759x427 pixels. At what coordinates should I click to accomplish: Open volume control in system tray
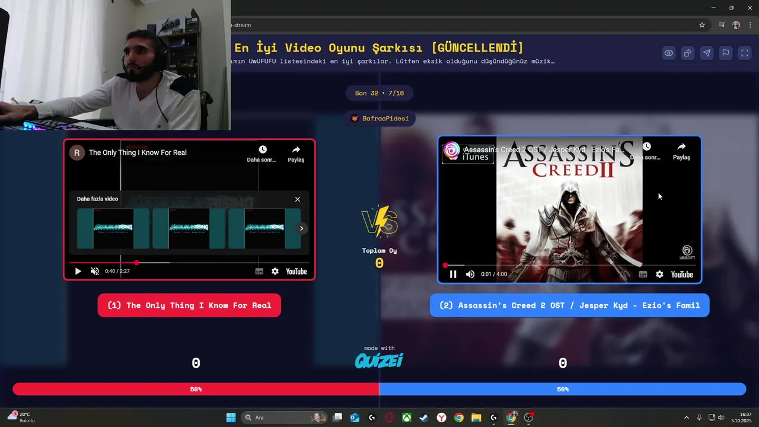pyautogui.click(x=721, y=418)
